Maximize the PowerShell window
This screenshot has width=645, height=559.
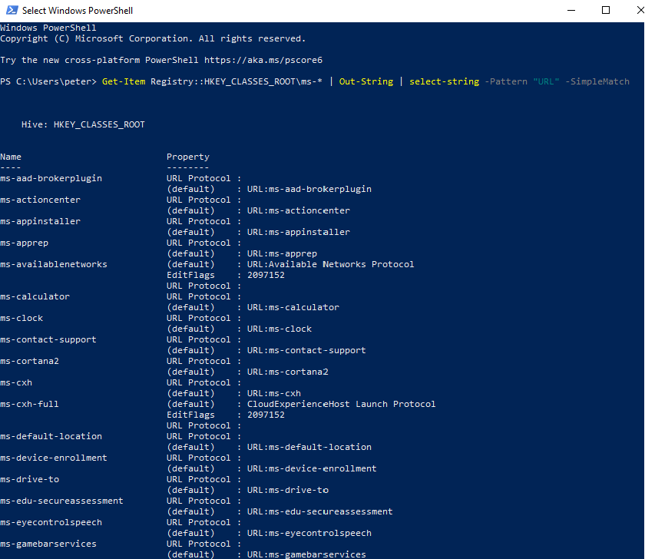tap(605, 11)
